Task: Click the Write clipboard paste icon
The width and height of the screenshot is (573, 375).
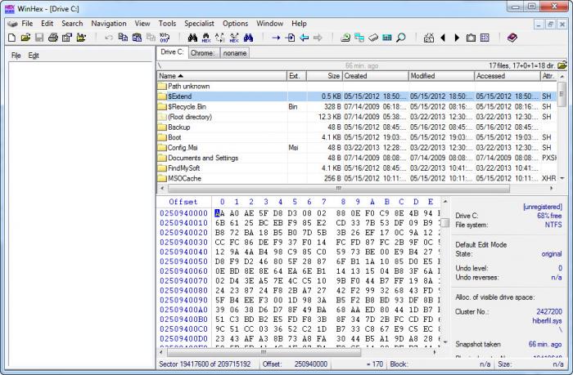Action: [137, 38]
